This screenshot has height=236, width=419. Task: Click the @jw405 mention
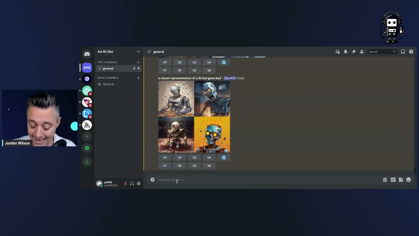230,78
